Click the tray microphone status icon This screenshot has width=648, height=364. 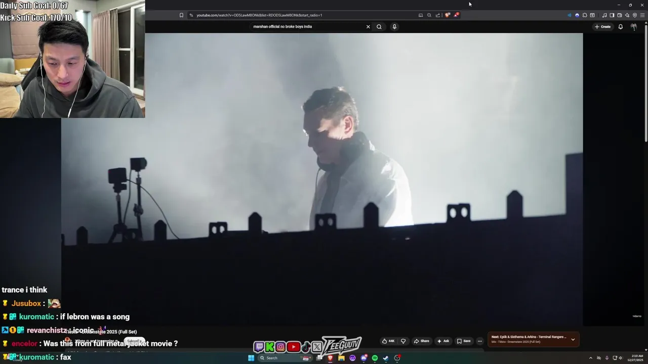(x=607, y=358)
